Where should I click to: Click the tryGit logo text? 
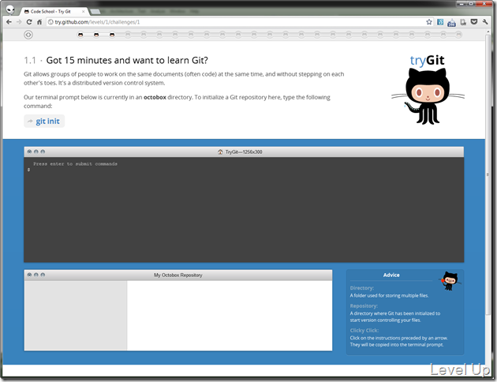click(x=427, y=60)
